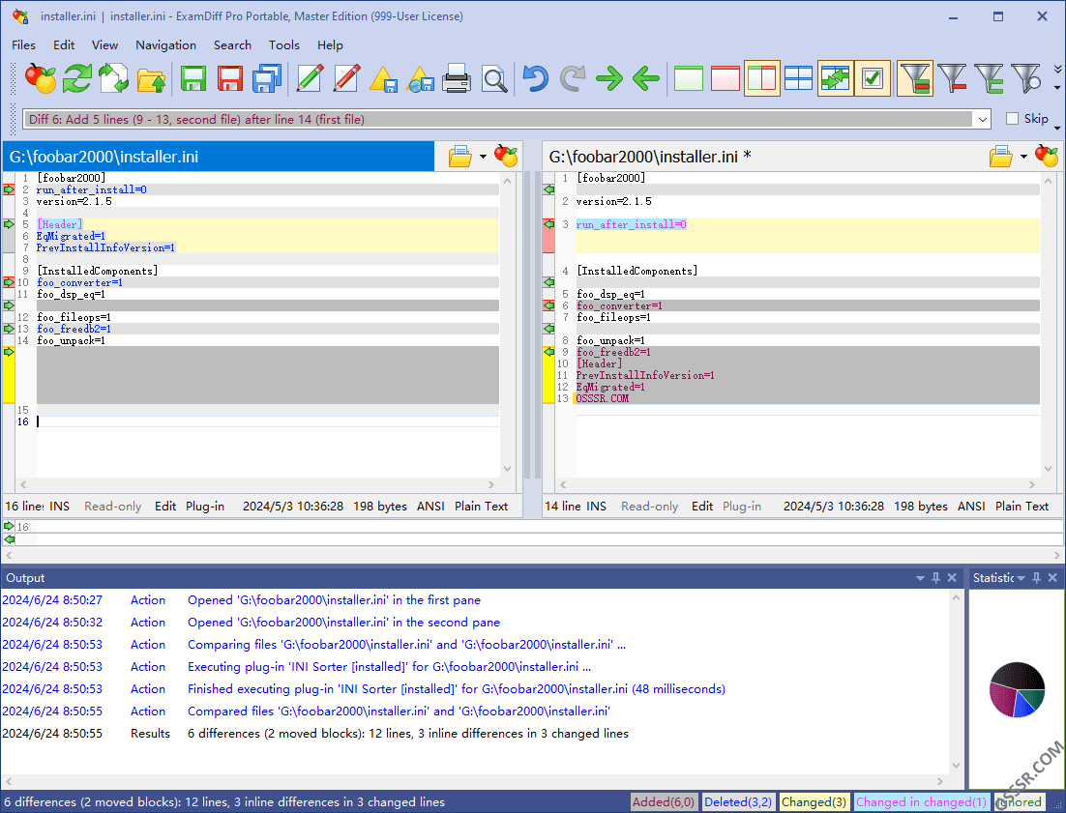Click the statistics pie chart
This screenshot has height=813, width=1066.
pos(1017,689)
